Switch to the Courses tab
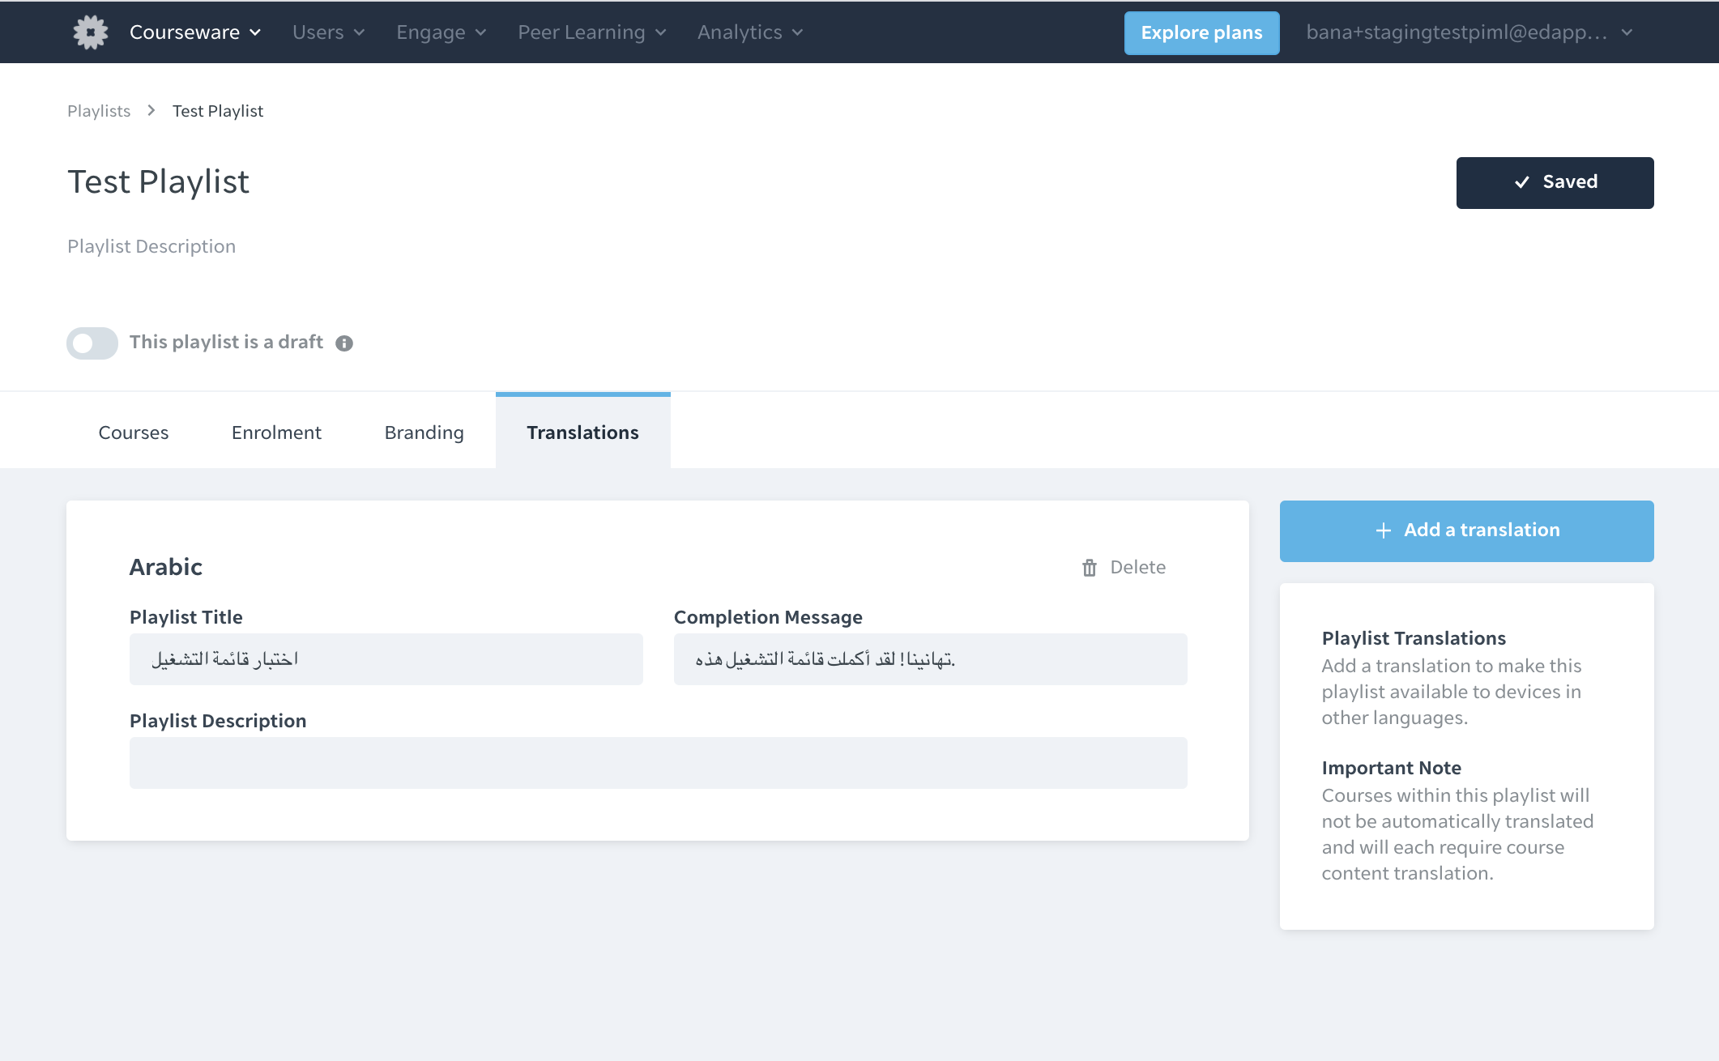This screenshot has width=1719, height=1061. [134, 432]
